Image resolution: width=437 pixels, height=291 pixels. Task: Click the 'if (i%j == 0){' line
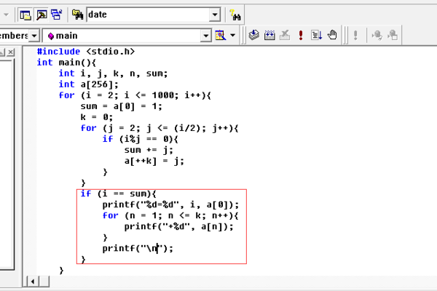[x=140, y=139]
